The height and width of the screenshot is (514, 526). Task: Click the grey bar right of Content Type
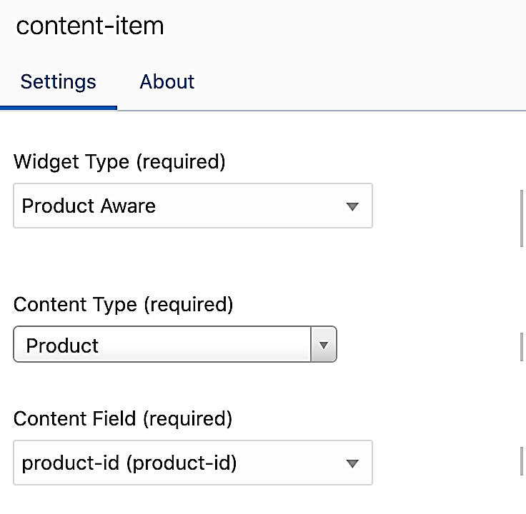click(x=522, y=347)
